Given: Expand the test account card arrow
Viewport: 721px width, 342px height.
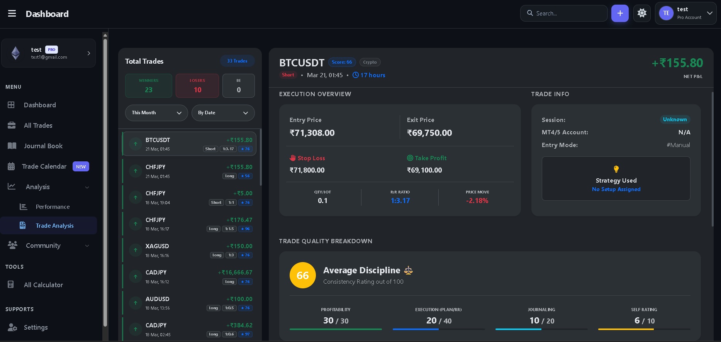Looking at the screenshot, I should click(x=89, y=53).
